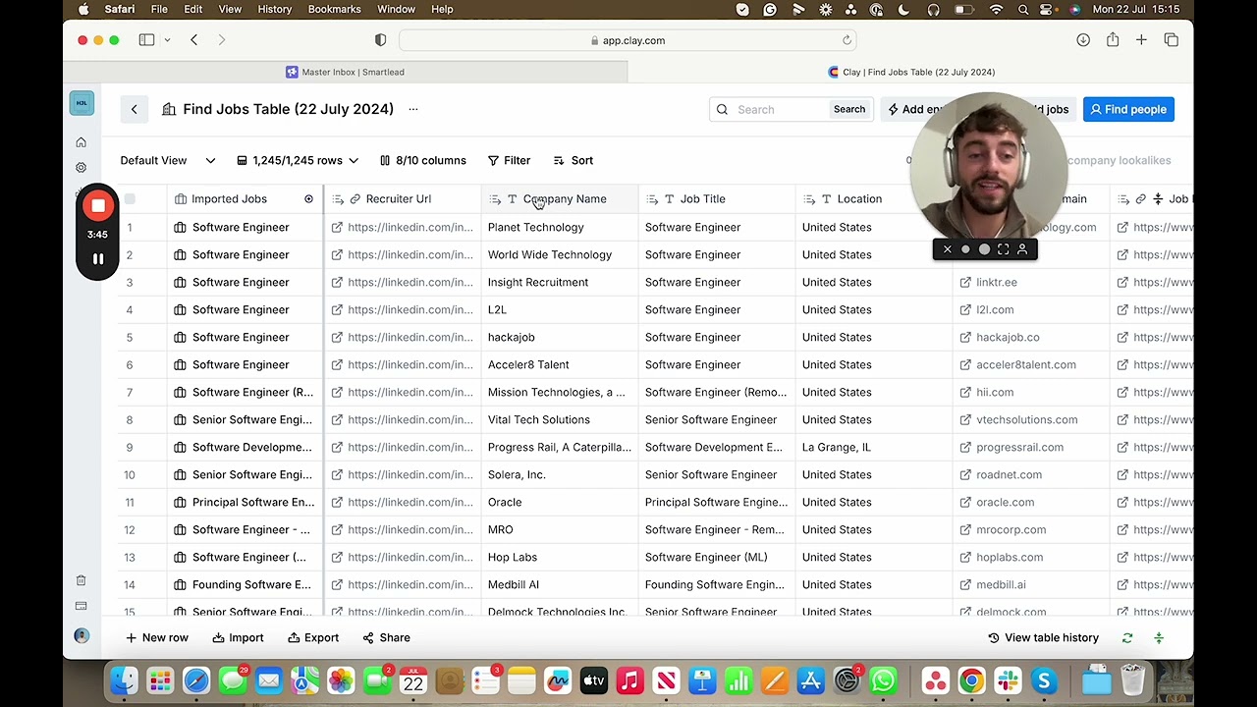Open the 8/10 columns selector
Viewport: 1257px width, 707px height.
coord(423,160)
